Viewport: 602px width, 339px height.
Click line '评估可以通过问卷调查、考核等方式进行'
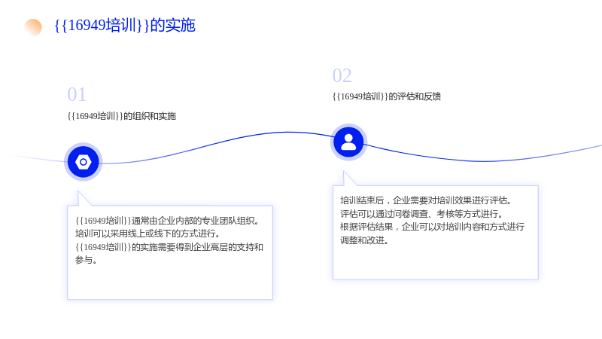[x=421, y=214]
